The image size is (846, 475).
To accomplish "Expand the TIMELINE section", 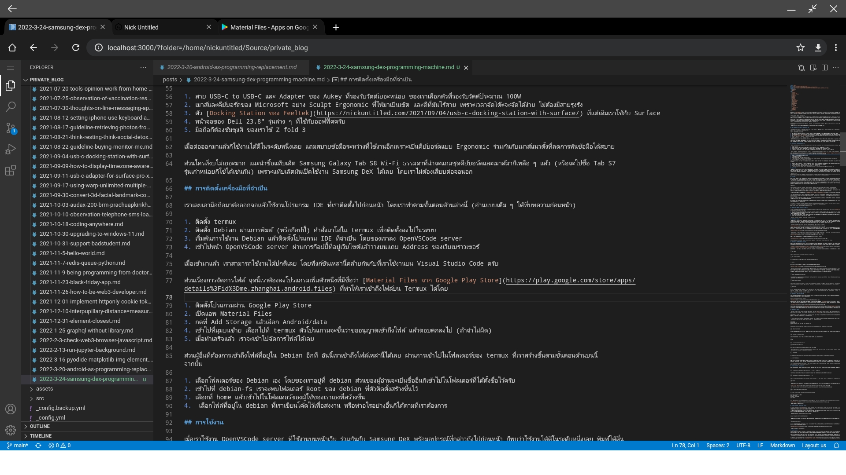I will click(x=87, y=436).
